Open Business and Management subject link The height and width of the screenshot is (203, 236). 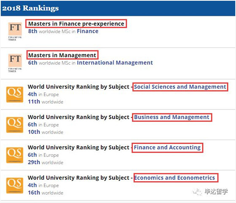coord(172,117)
